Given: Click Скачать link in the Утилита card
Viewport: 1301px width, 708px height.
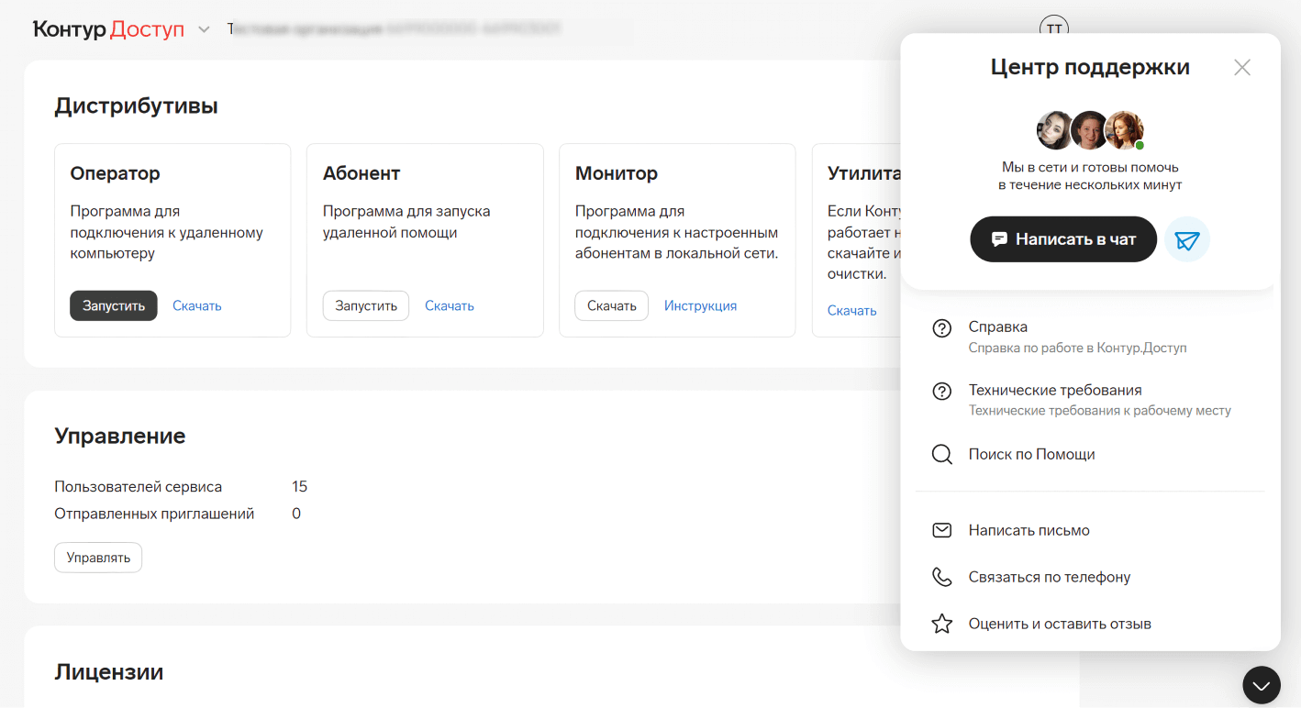Looking at the screenshot, I should click(x=852, y=311).
